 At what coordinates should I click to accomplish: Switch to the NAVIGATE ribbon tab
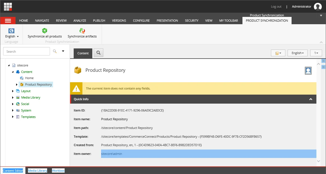pos(42,21)
